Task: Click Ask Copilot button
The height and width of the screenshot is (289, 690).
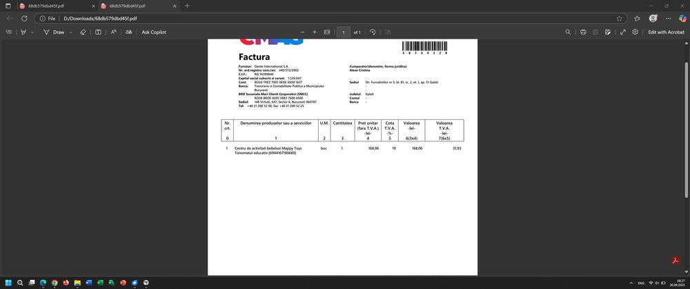Action: point(154,32)
